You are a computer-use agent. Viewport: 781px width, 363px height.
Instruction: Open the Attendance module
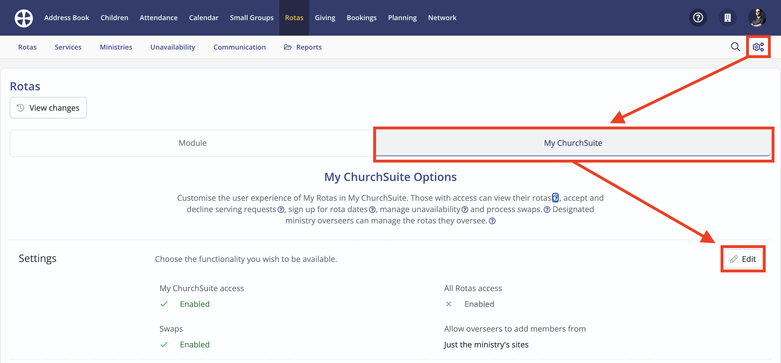click(159, 18)
